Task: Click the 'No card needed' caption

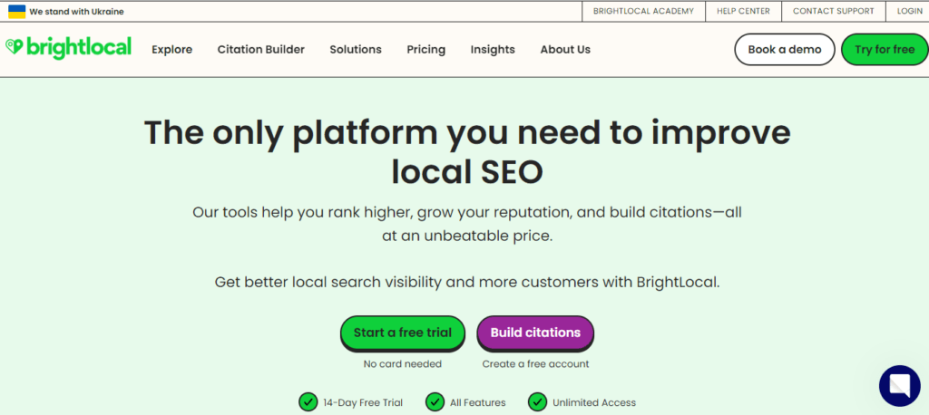Action: click(402, 364)
